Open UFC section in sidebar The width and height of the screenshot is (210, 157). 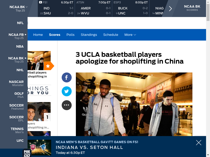tap(20, 141)
